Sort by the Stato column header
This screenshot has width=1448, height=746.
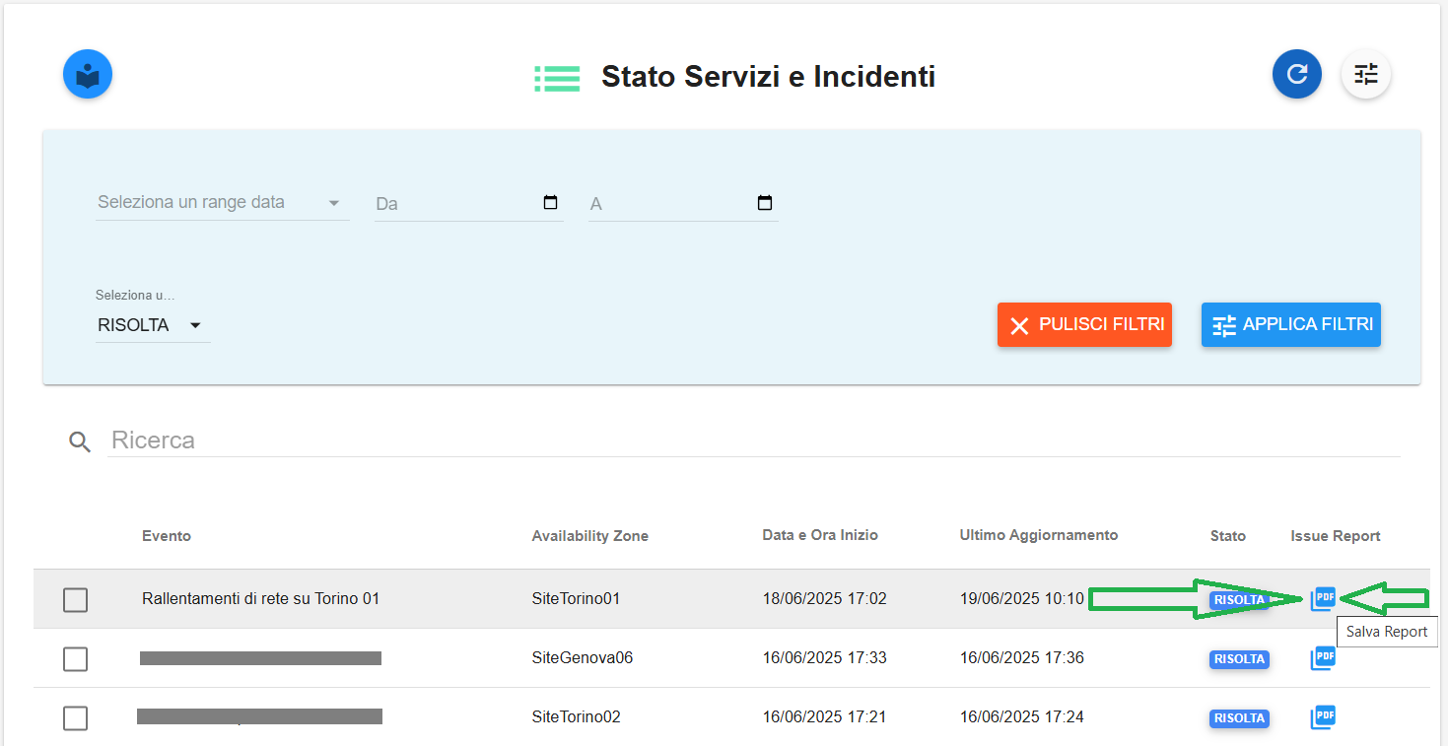tap(1228, 536)
